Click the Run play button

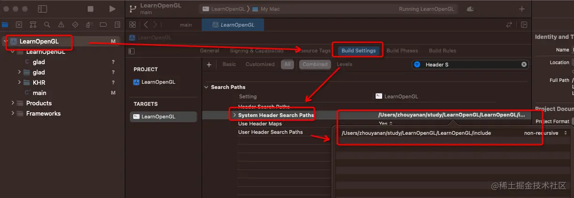[x=112, y=9]
